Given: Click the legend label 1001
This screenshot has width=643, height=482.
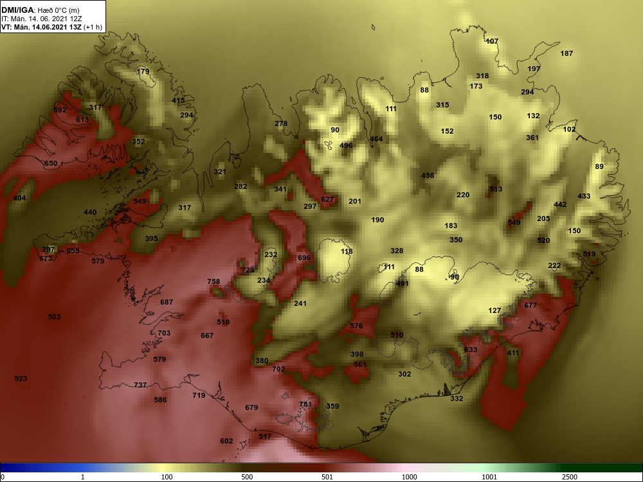Looking at the screenshot, I should pos(489,477).
